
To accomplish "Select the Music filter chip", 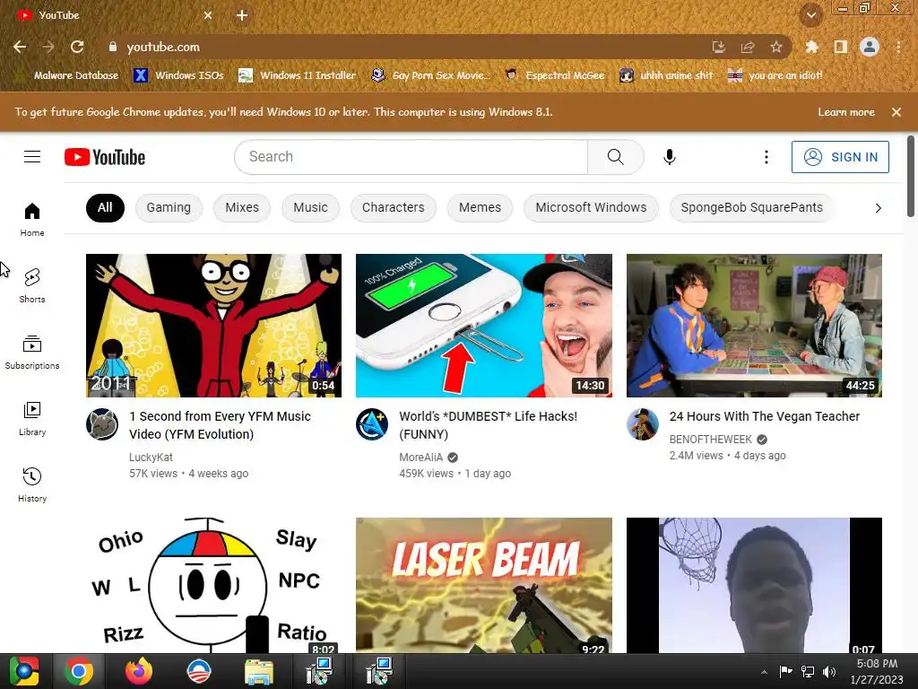I will tap(310, 207).
